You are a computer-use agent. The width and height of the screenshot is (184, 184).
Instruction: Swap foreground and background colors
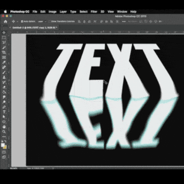pyautogui.click(x=5, y=141)
